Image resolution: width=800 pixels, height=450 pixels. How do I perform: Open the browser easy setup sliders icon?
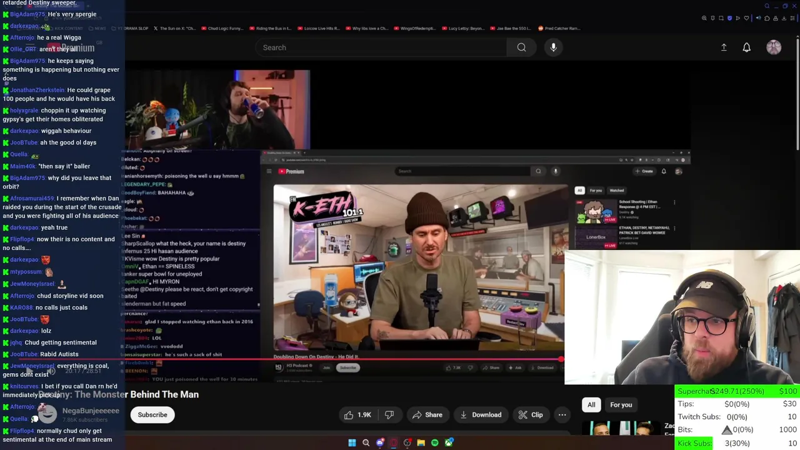pos(792,18)
